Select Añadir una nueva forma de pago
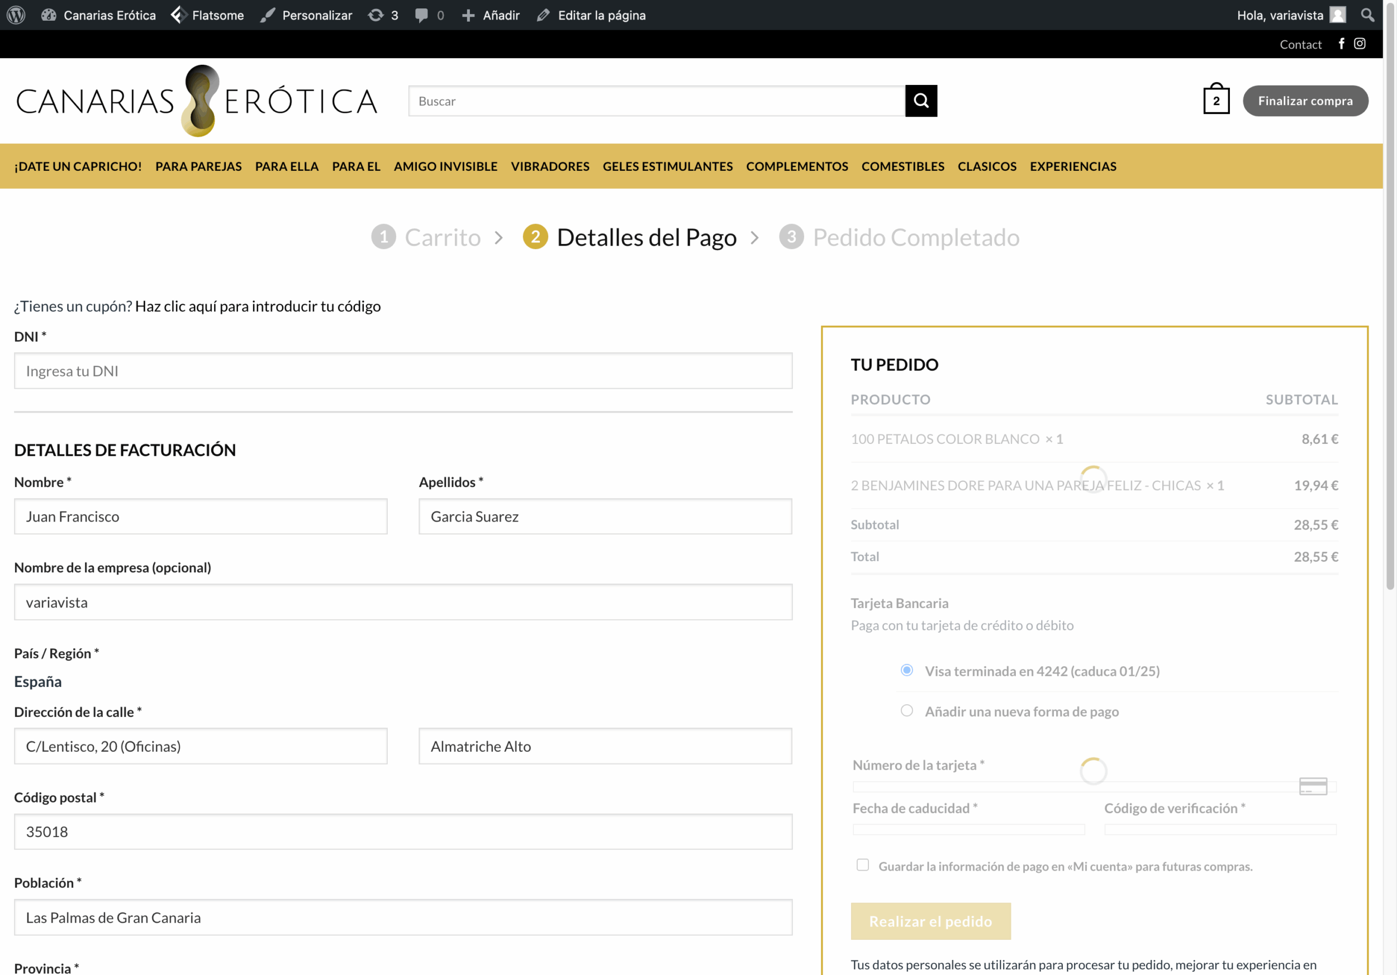1397x975 pixels. pos(906,710)
